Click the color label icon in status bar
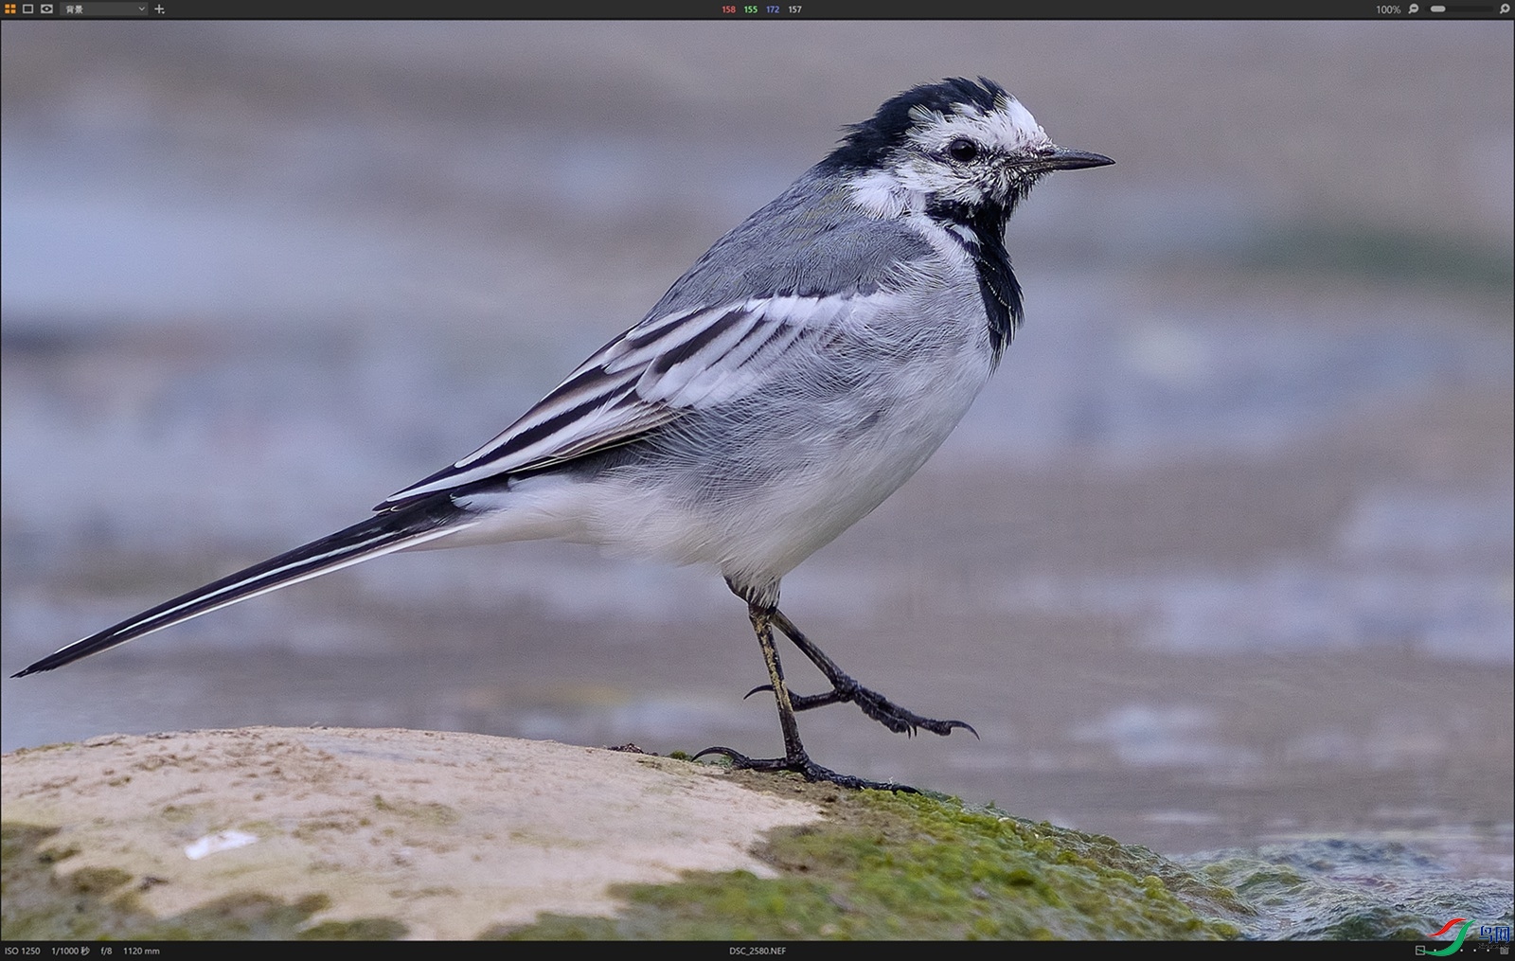The height and width of the screenshot is (961, 1515). 1420,950
